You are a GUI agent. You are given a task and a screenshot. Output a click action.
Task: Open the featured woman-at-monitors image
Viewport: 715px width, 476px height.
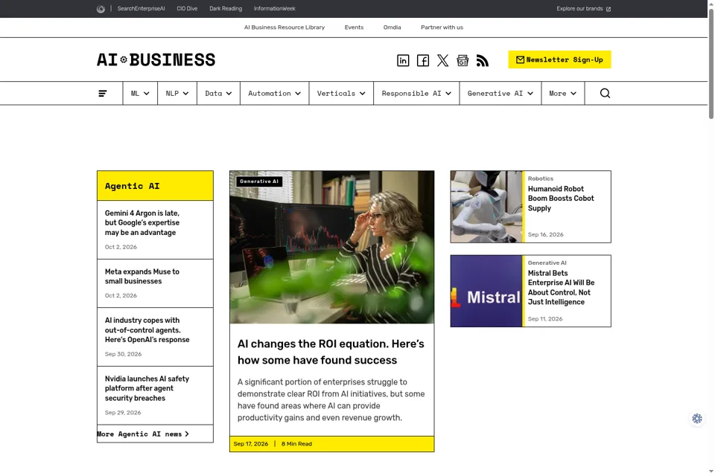(x=331, y=248)
